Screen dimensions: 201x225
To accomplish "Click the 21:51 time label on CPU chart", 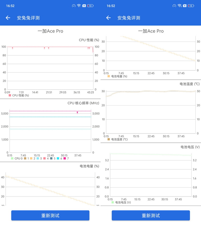I will click(x=49, y=92).
